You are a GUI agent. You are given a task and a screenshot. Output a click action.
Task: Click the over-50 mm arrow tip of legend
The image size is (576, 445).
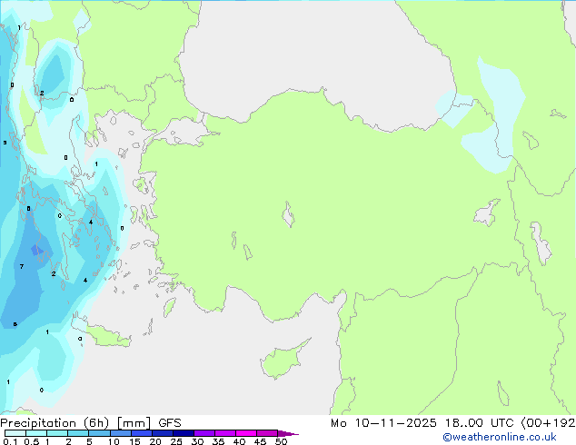click(288, 433)
